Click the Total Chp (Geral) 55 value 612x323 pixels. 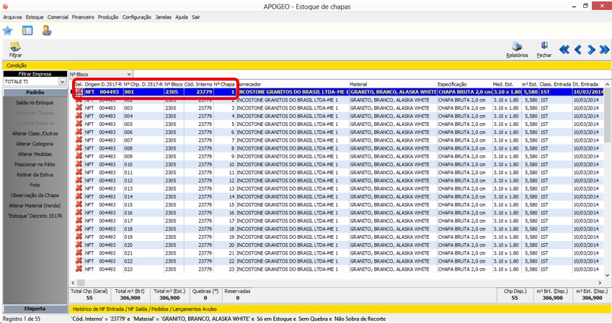[89, 298]
